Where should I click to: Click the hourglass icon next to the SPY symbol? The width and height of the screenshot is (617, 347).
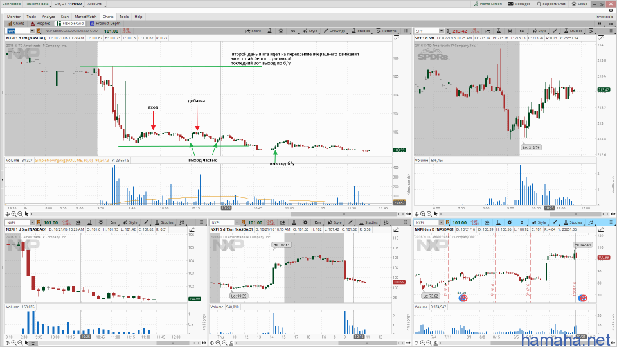coord(448,31)
